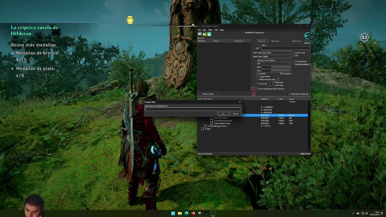Enable Pause the game while scanning
Viewport: 386px width, 217px height.
[x=258, y=89]
